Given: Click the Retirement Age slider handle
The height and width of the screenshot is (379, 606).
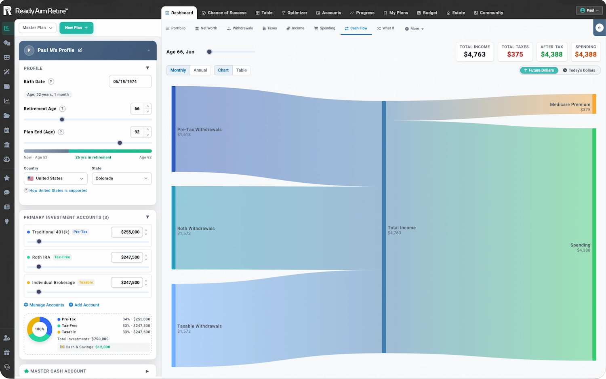Looking at the screenshot, I should (x=62, y=119).
